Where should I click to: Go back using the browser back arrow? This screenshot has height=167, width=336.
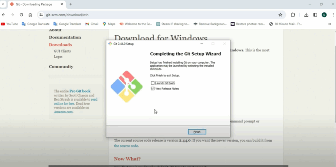tap(4, 15)
